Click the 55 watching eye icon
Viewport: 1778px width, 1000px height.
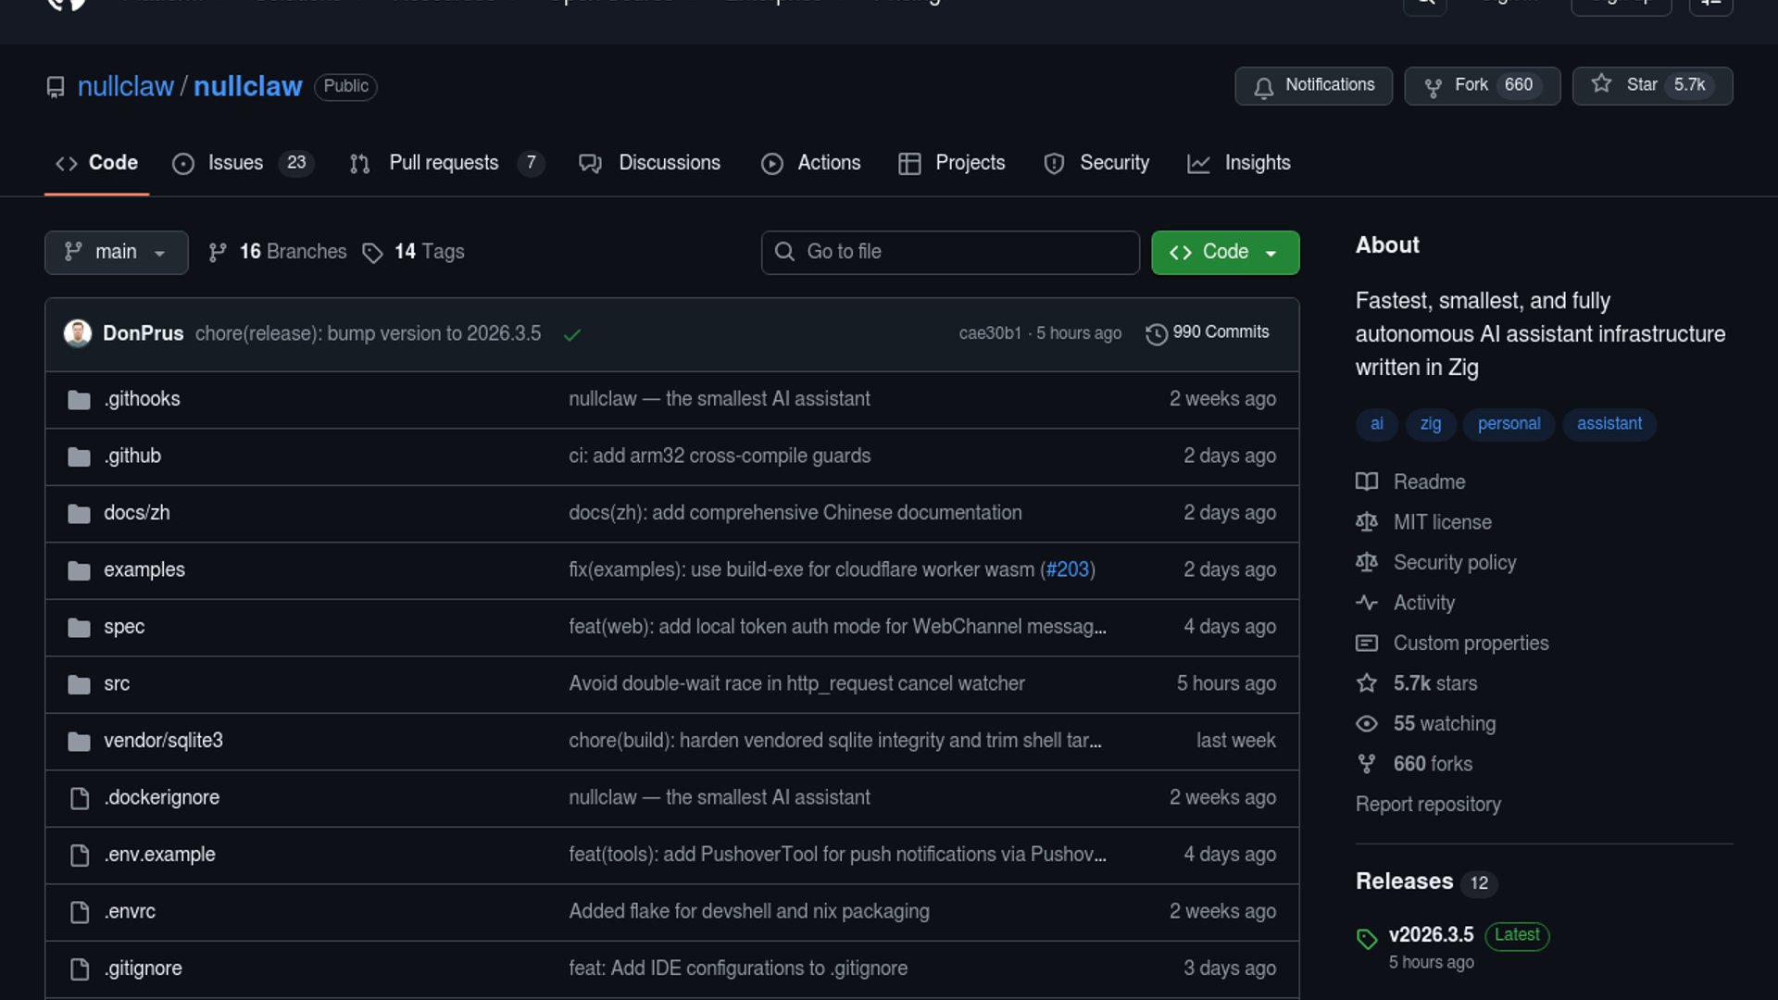[x=1366, y=724]
